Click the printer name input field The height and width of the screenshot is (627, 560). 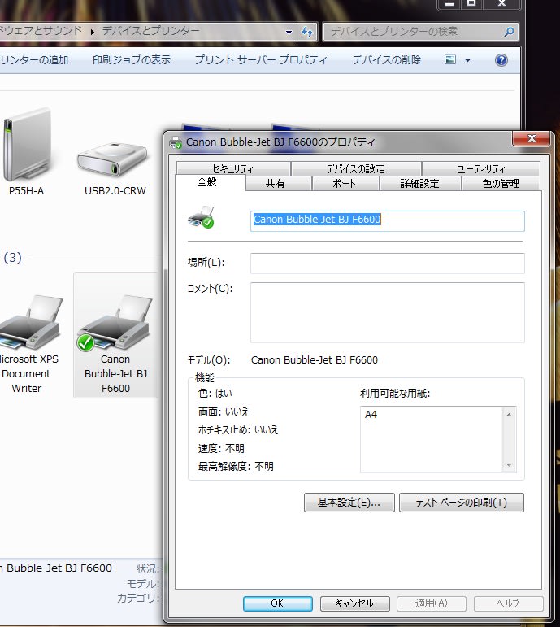tap(388, 220)
